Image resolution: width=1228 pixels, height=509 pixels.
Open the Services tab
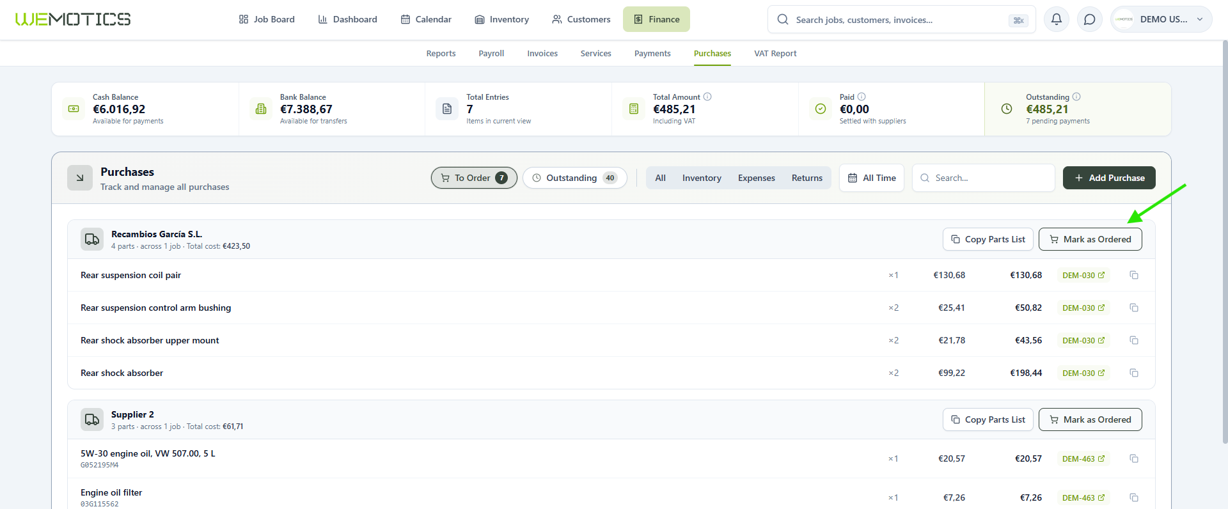click(x=596, y=54)
